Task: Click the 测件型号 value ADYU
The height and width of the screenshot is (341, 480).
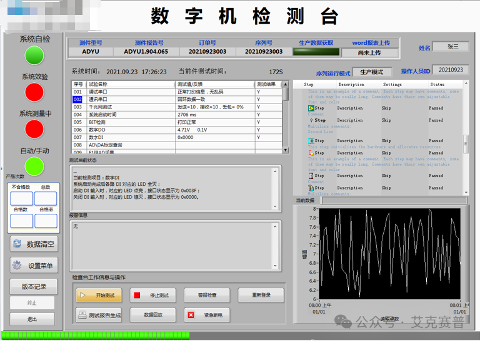Action: (91, 52)
